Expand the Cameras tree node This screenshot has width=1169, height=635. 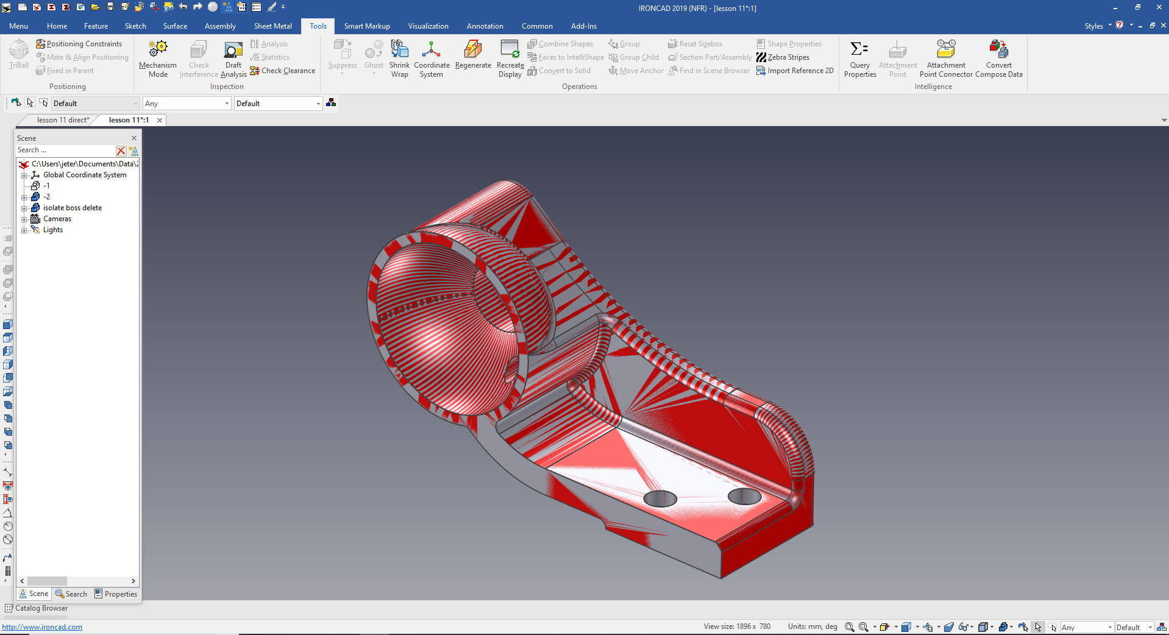pyautogui.click(x=24, y=219)
